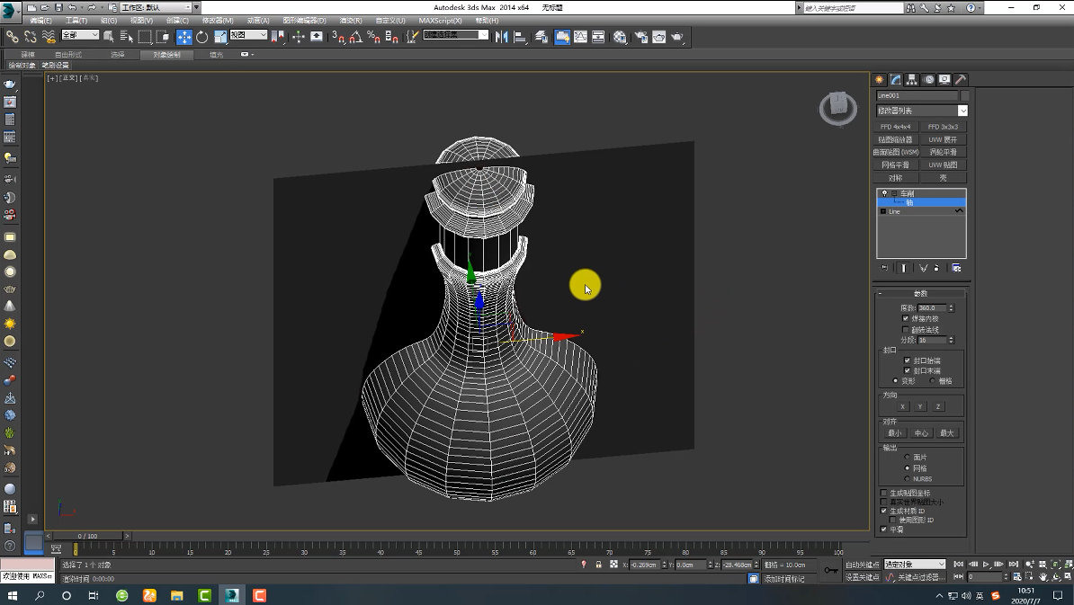1074x605 pixels.
Task: Toggle the Rectangular Selection Region tool
Action: click(x=145, y=37)
